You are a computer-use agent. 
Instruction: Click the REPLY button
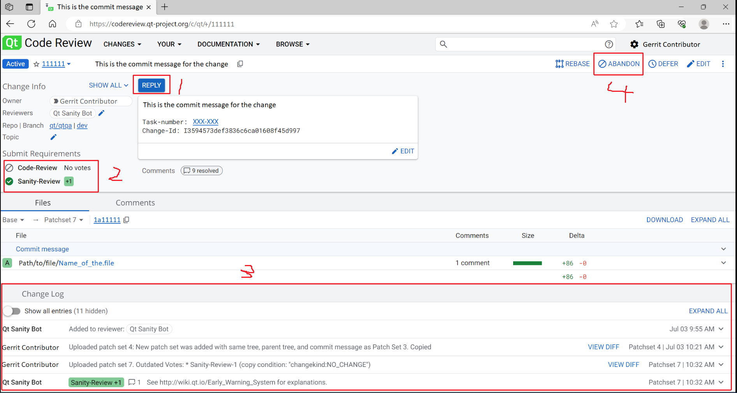coord(151,85)
